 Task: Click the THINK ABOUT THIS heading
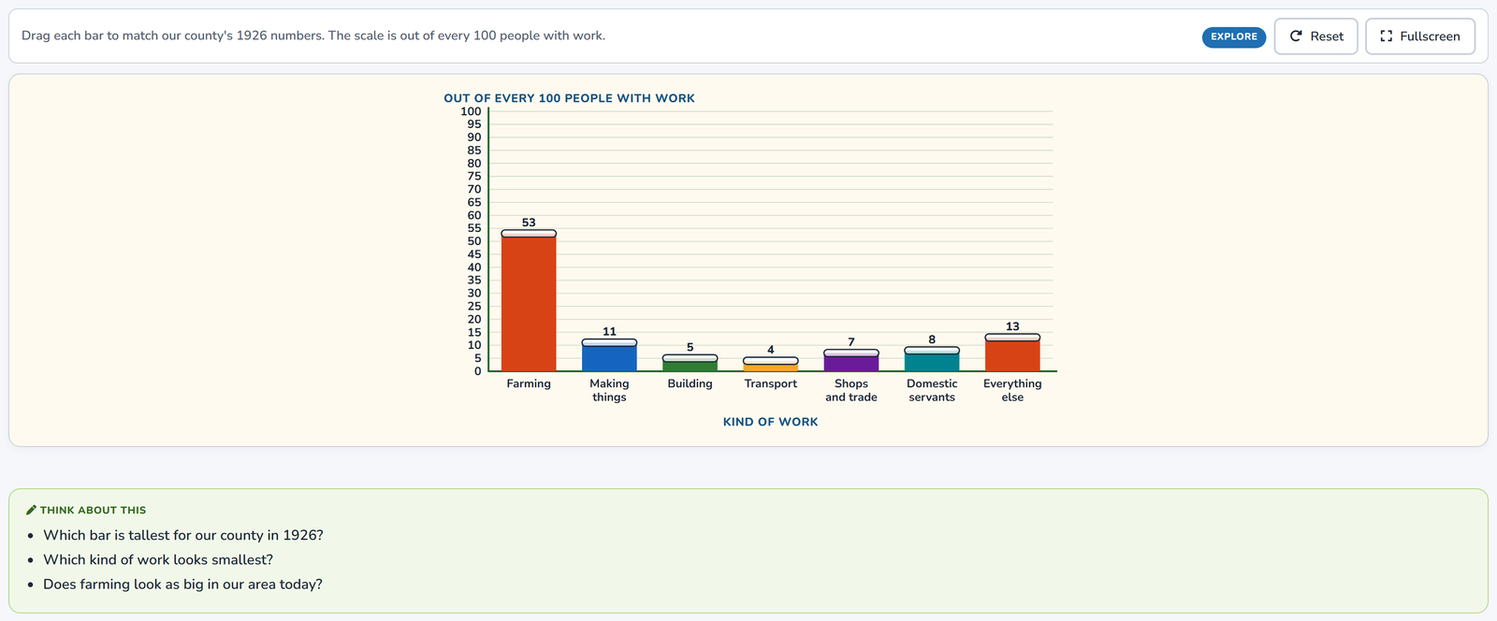click(x=93, y=510)
